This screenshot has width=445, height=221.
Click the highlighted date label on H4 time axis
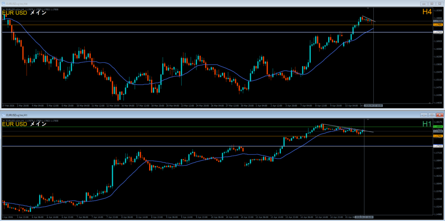pyautogui.click(x=374, y=105)
